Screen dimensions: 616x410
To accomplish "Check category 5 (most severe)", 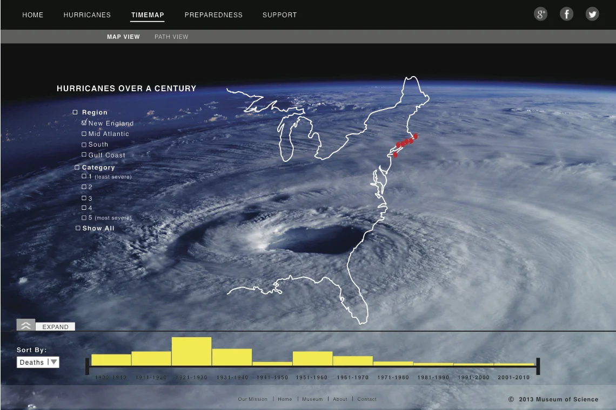I will [84, 217].
